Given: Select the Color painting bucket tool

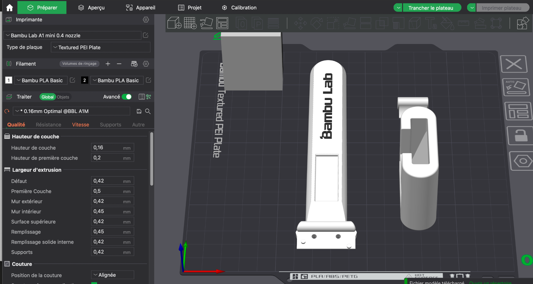Looking at the screenshot, I should pos(447,23).
